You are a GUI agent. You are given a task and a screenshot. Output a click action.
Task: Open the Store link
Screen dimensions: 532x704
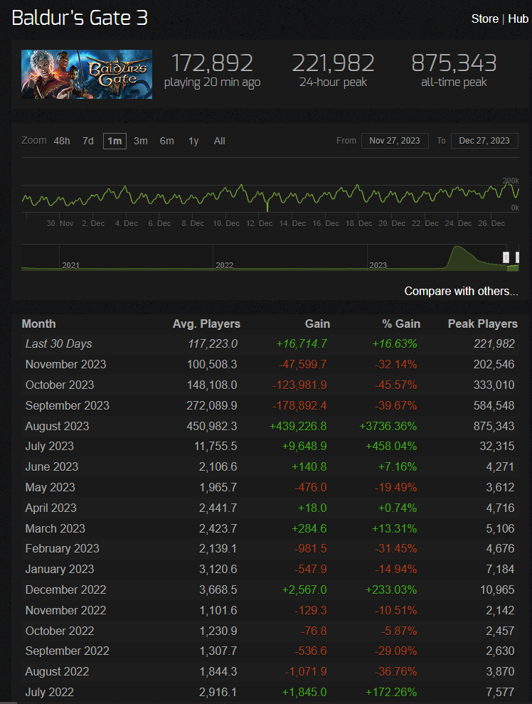click(x=485, y=19)
